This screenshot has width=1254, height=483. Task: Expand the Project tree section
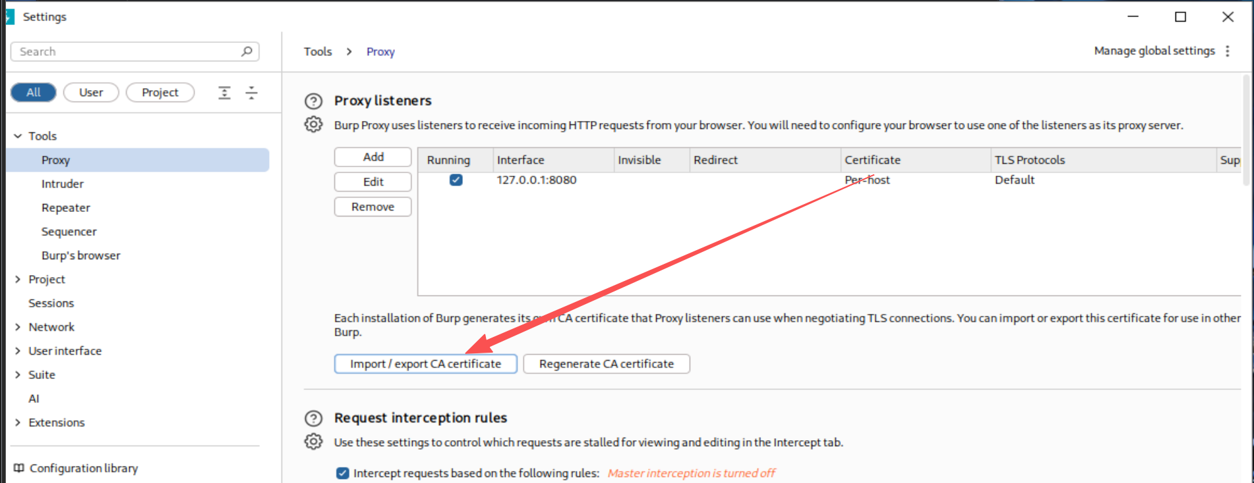tap(18, 280)
